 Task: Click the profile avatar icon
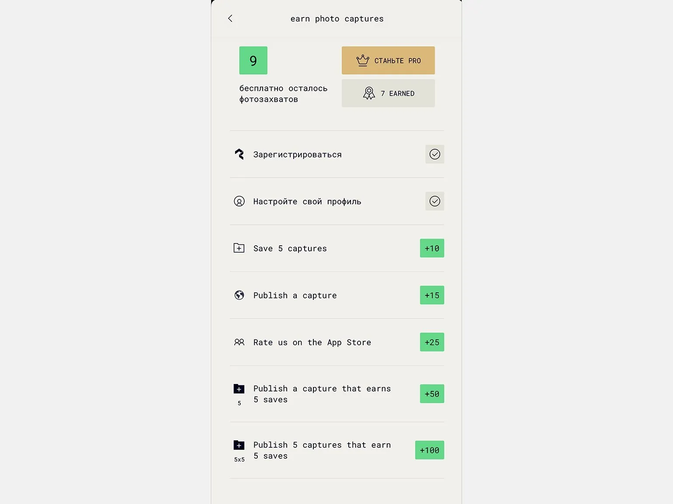tap(239, 201)
